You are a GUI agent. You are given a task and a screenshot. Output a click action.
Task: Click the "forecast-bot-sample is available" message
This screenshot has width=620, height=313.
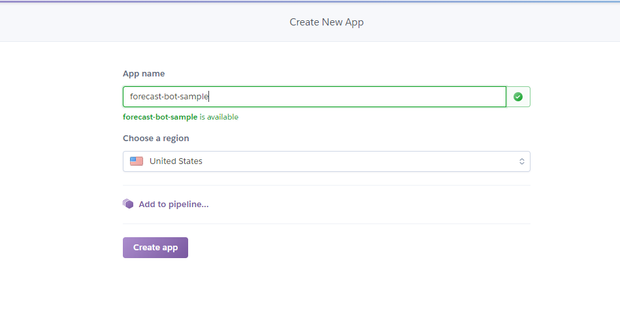[x=181, y=117]
